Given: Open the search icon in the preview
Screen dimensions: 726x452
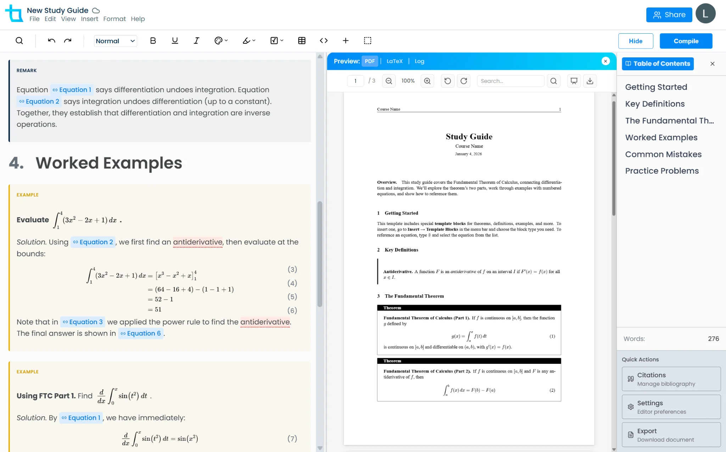Looking at the screenshot, I should coord(553,81).
